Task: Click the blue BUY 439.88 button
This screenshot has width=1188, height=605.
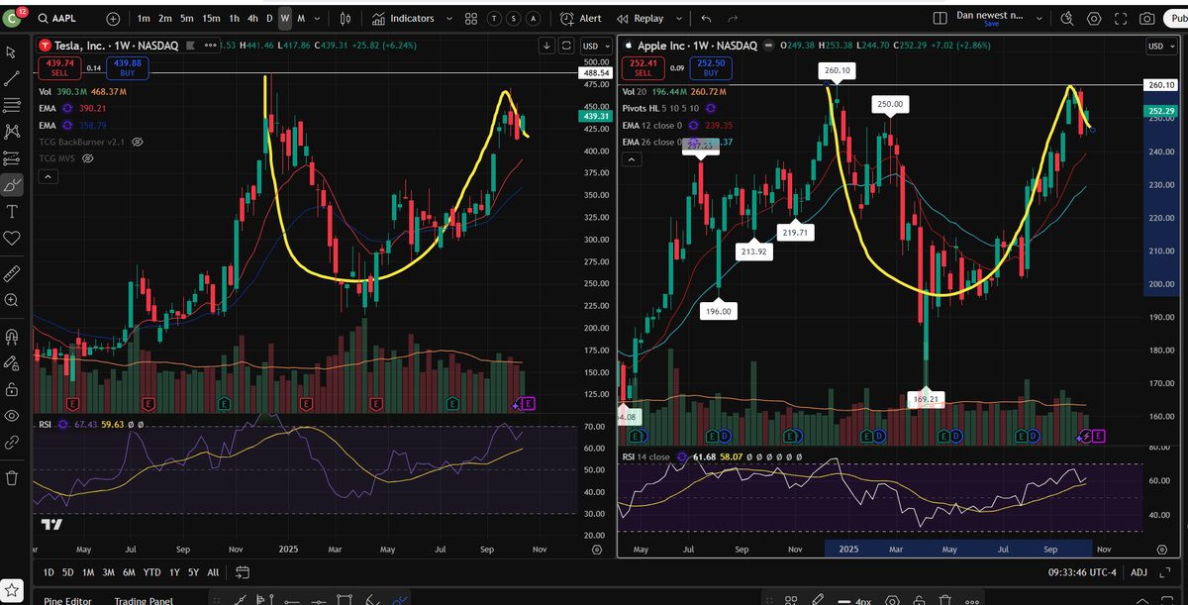Action: [130, 67]
